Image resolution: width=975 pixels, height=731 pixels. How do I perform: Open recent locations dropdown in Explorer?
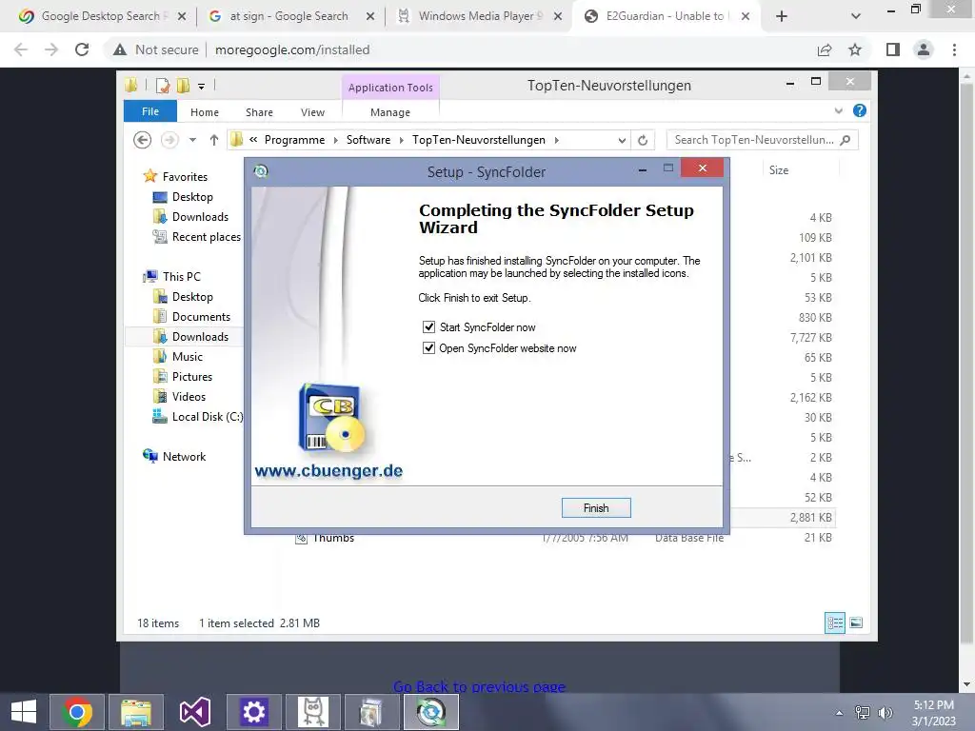point(192,140)
